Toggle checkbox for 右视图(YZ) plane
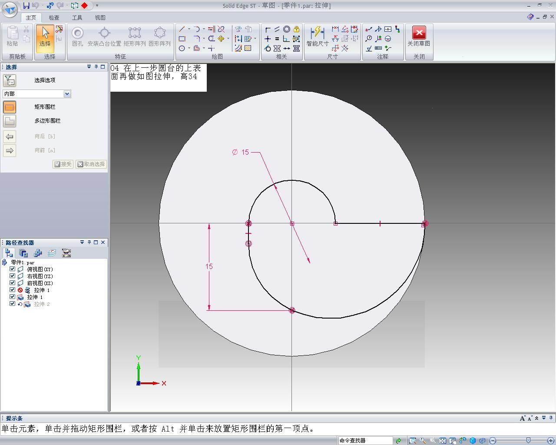 point(12,276)
